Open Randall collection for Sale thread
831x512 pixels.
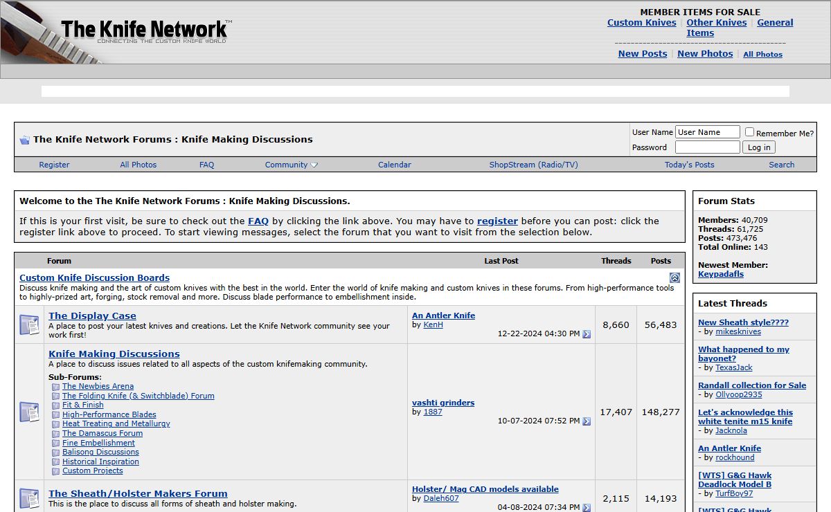click(752, 385)
